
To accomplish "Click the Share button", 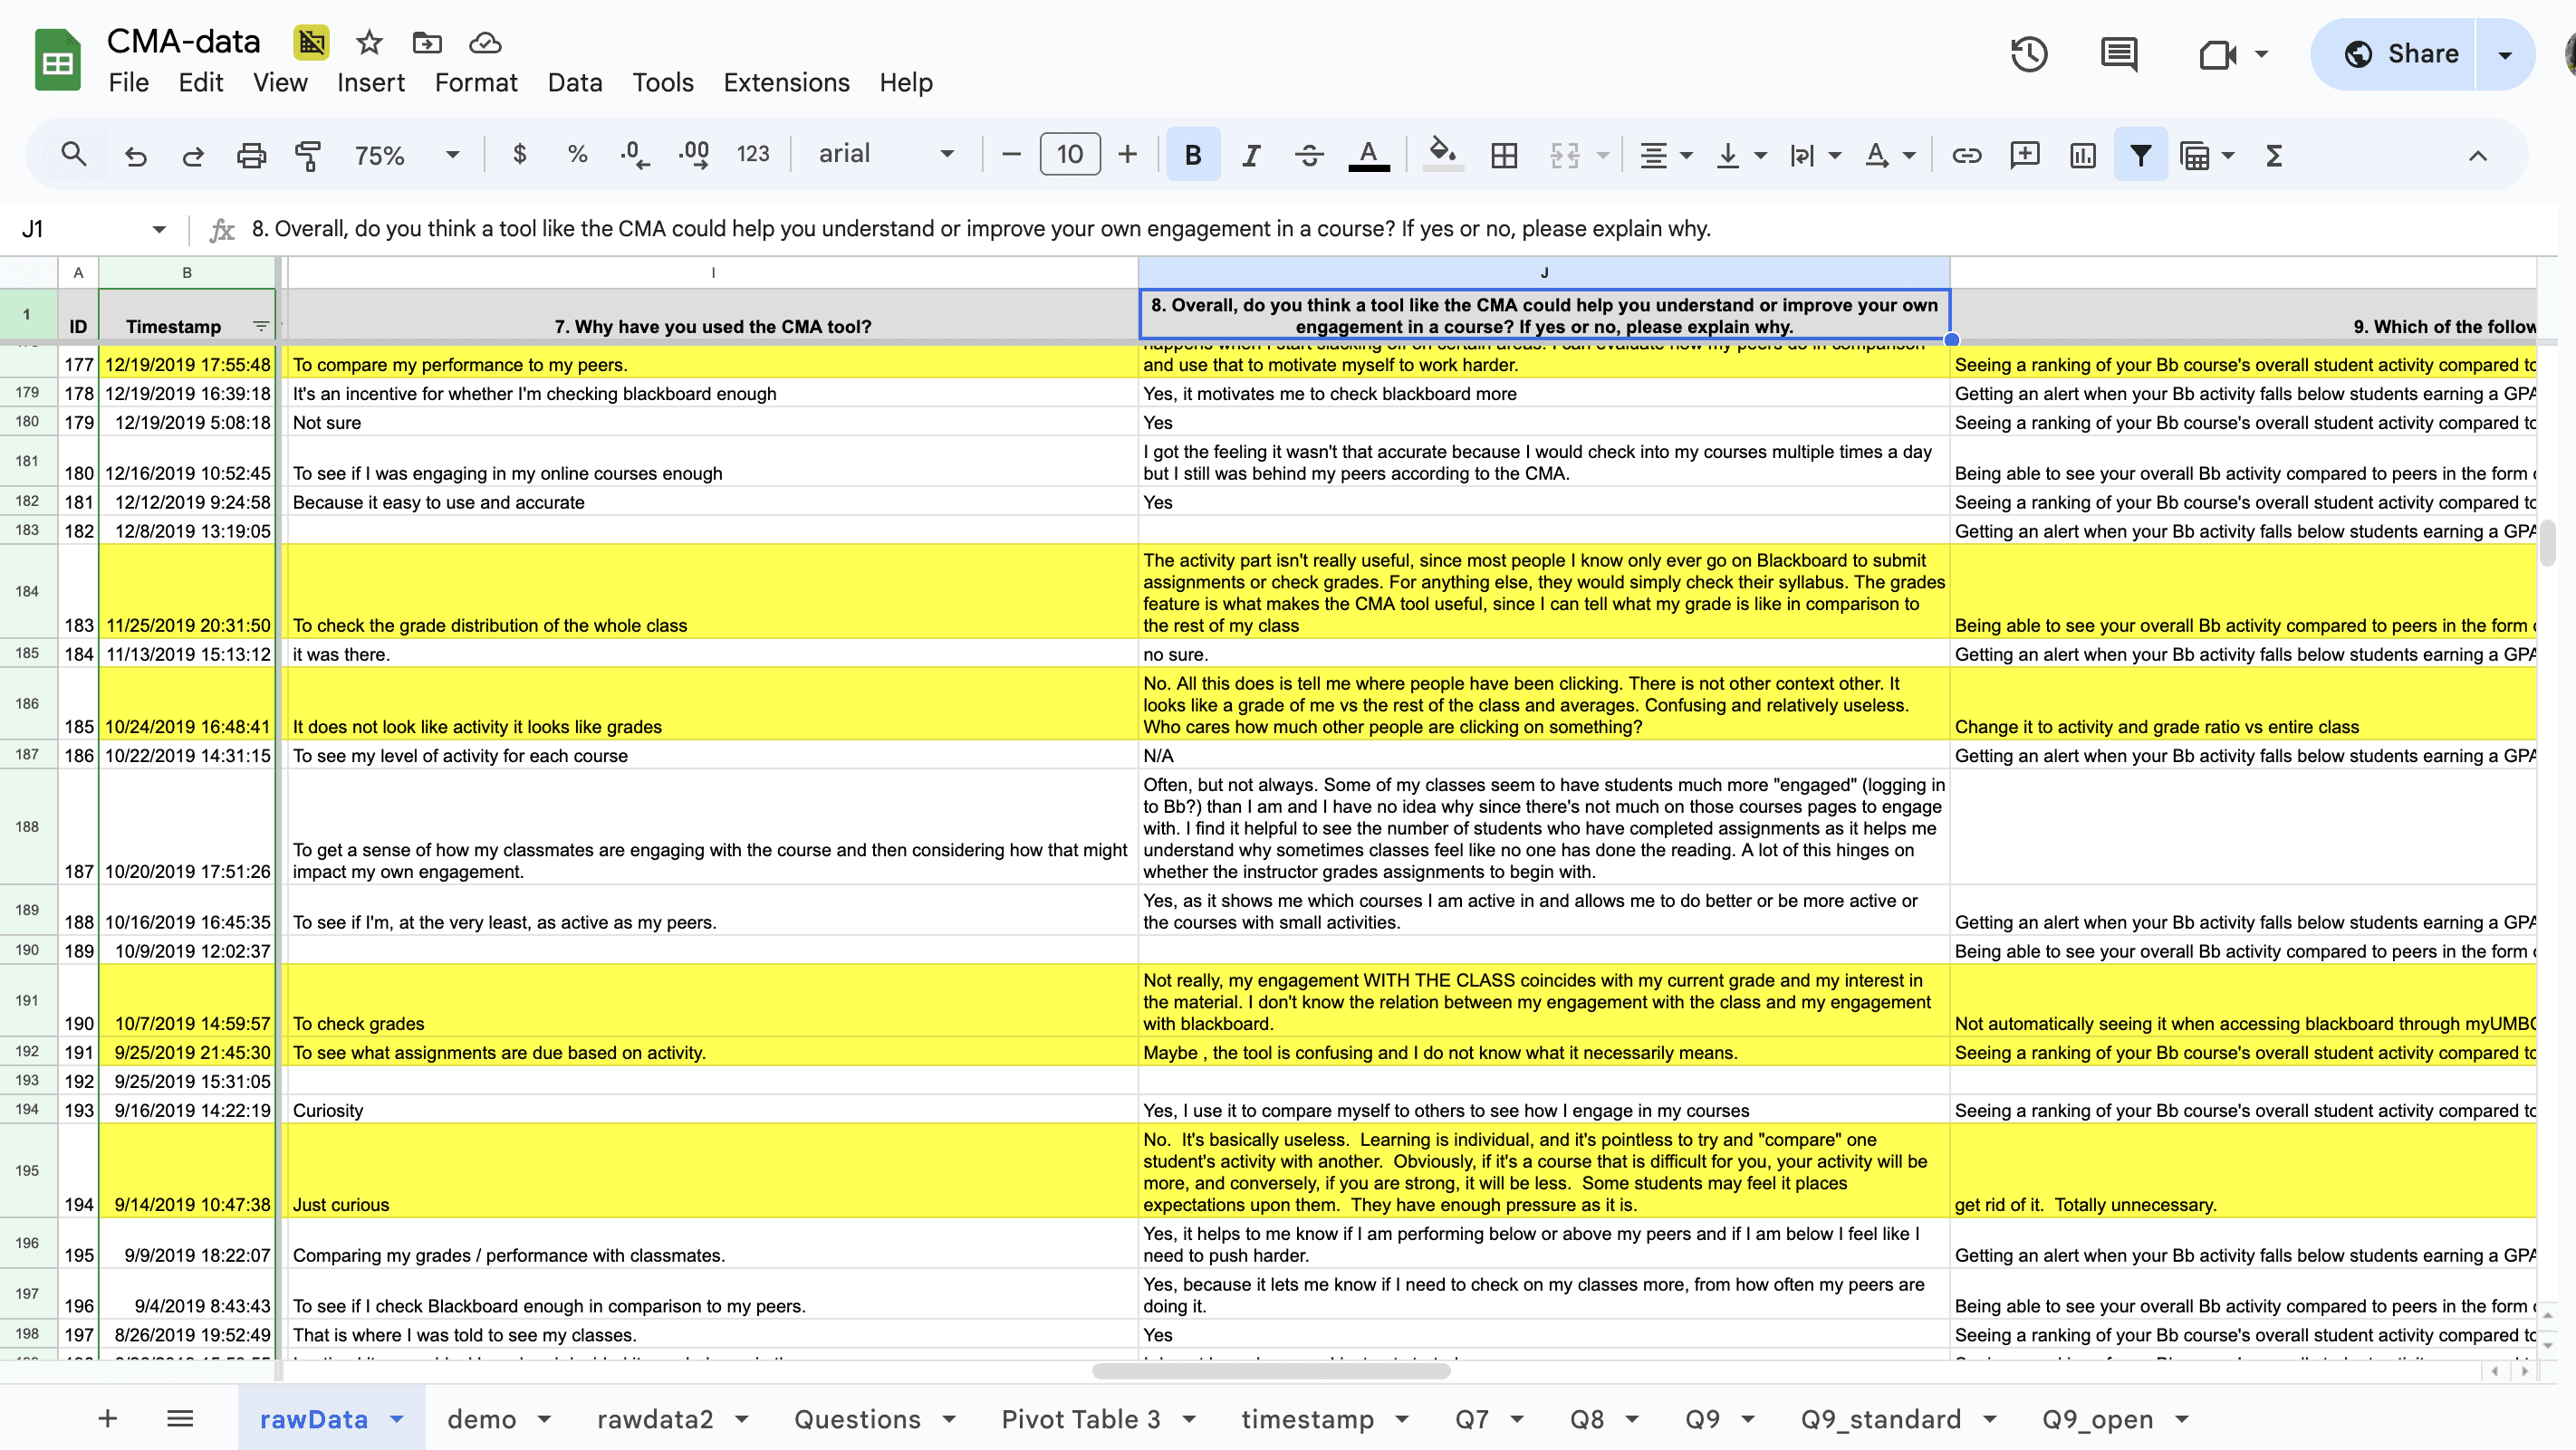I will (2402, 54).
